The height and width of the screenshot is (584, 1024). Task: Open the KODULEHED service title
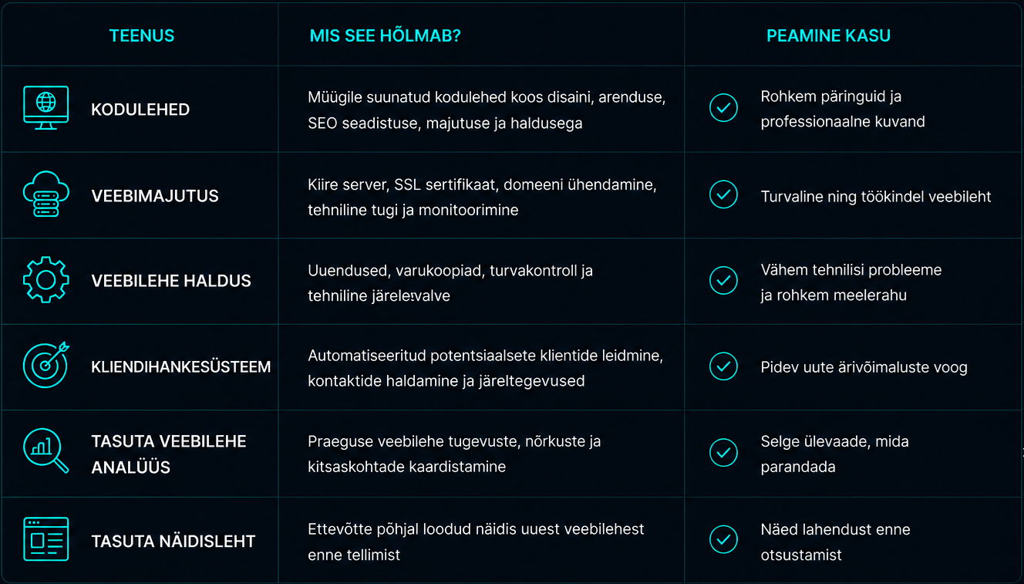click(x=140, y=110)
